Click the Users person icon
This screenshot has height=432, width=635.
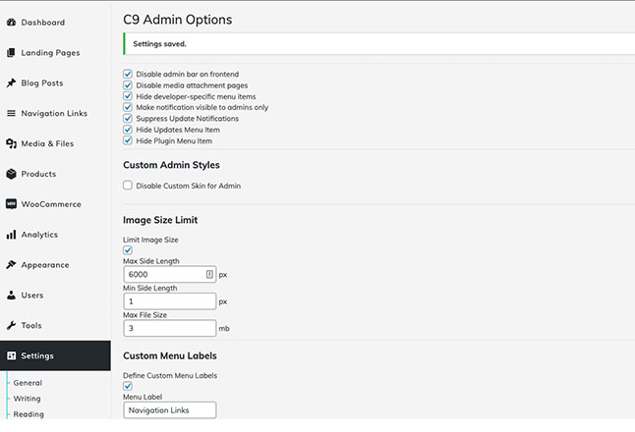point(12,296)
